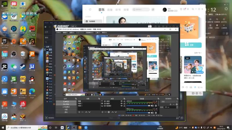Image resolution: width=232 pixels, height=130 pixels.
Task: Toggle lock on 游戏捕获 source
Action: pos(124,103)
